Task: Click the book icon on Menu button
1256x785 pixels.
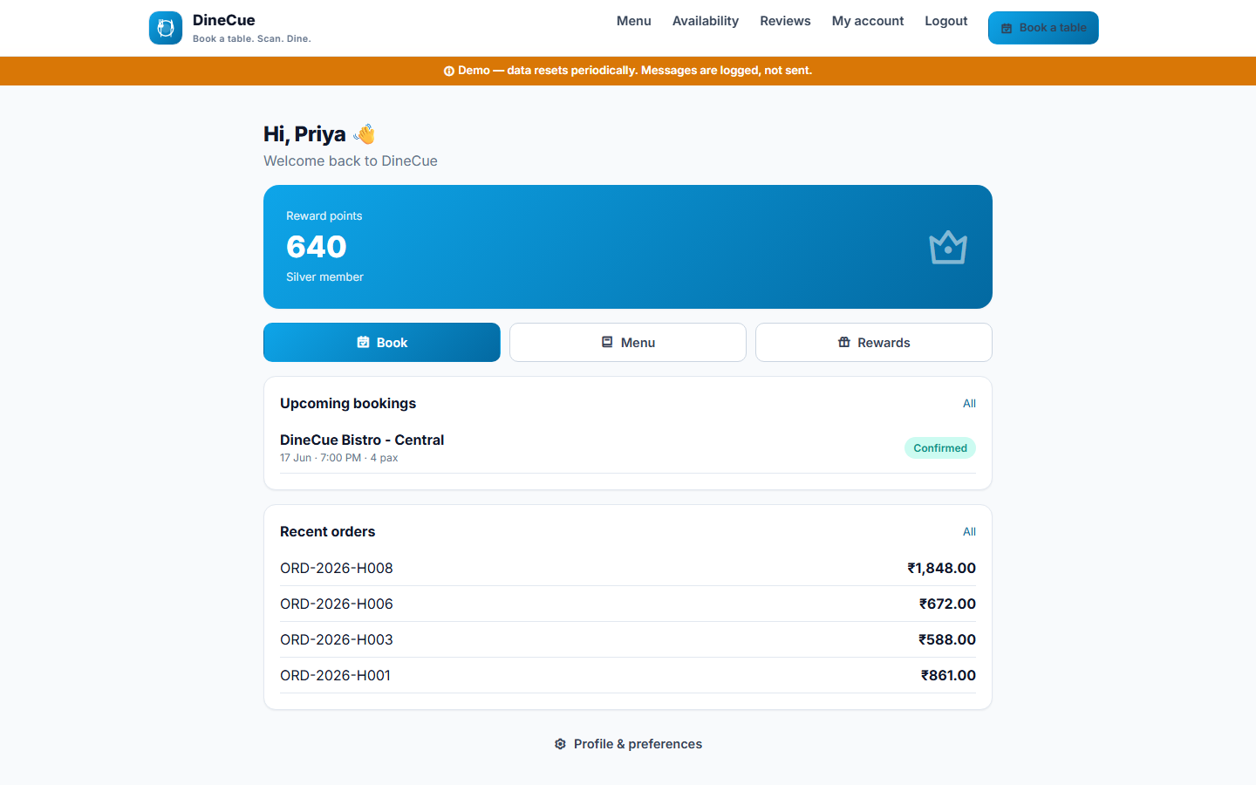Action: [607, 343]
